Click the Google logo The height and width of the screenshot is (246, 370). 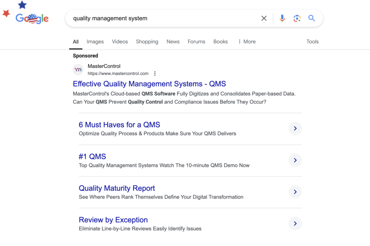coord(32,18)
